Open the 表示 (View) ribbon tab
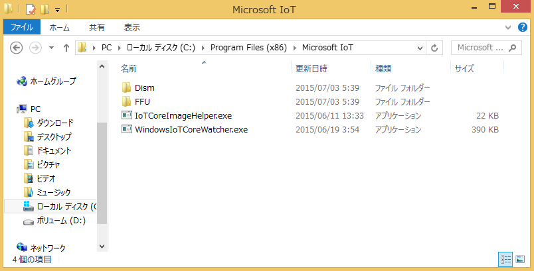The width and height of the screenshot is (534, 271). (132, 28)
